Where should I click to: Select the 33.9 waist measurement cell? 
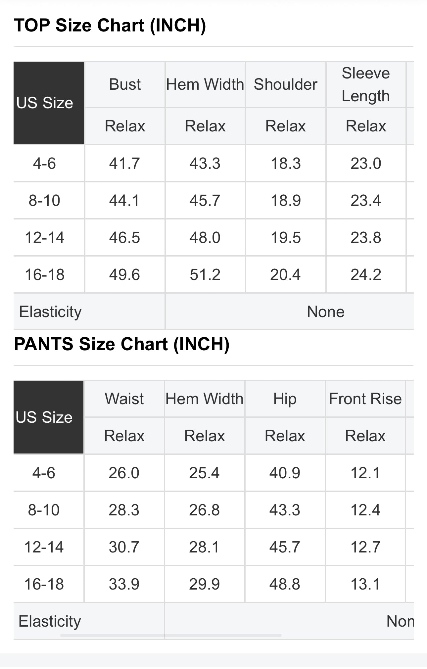124,584
